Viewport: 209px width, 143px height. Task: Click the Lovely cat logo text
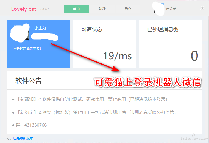(24, 9)
